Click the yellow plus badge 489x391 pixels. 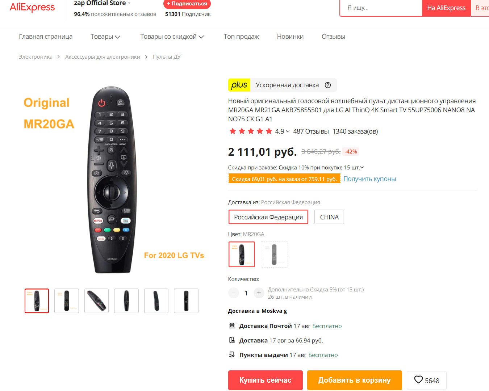(239, 85)
